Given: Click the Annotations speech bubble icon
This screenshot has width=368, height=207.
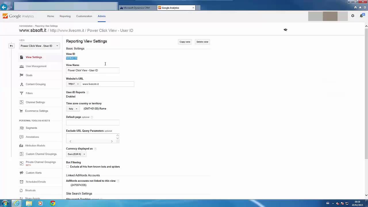Looking at the screenshot, I should pyautogui.click(x=22, y=137).
